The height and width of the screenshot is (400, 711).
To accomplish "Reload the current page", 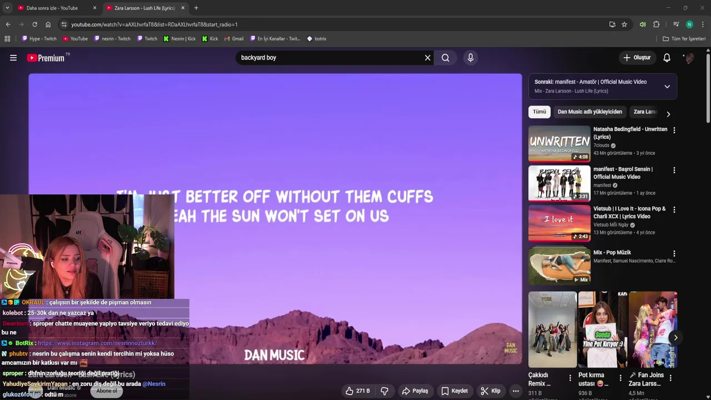I will [x=34, y=24].
